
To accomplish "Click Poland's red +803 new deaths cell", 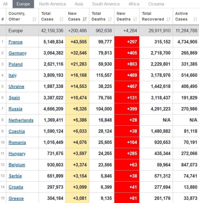I will tap(127, 64).
